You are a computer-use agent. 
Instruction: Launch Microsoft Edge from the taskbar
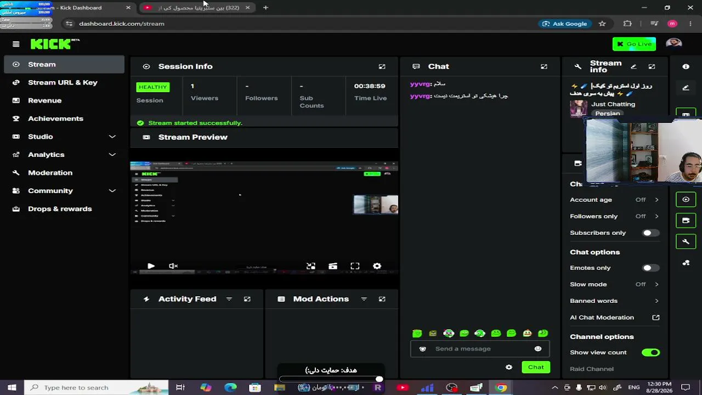230,388
